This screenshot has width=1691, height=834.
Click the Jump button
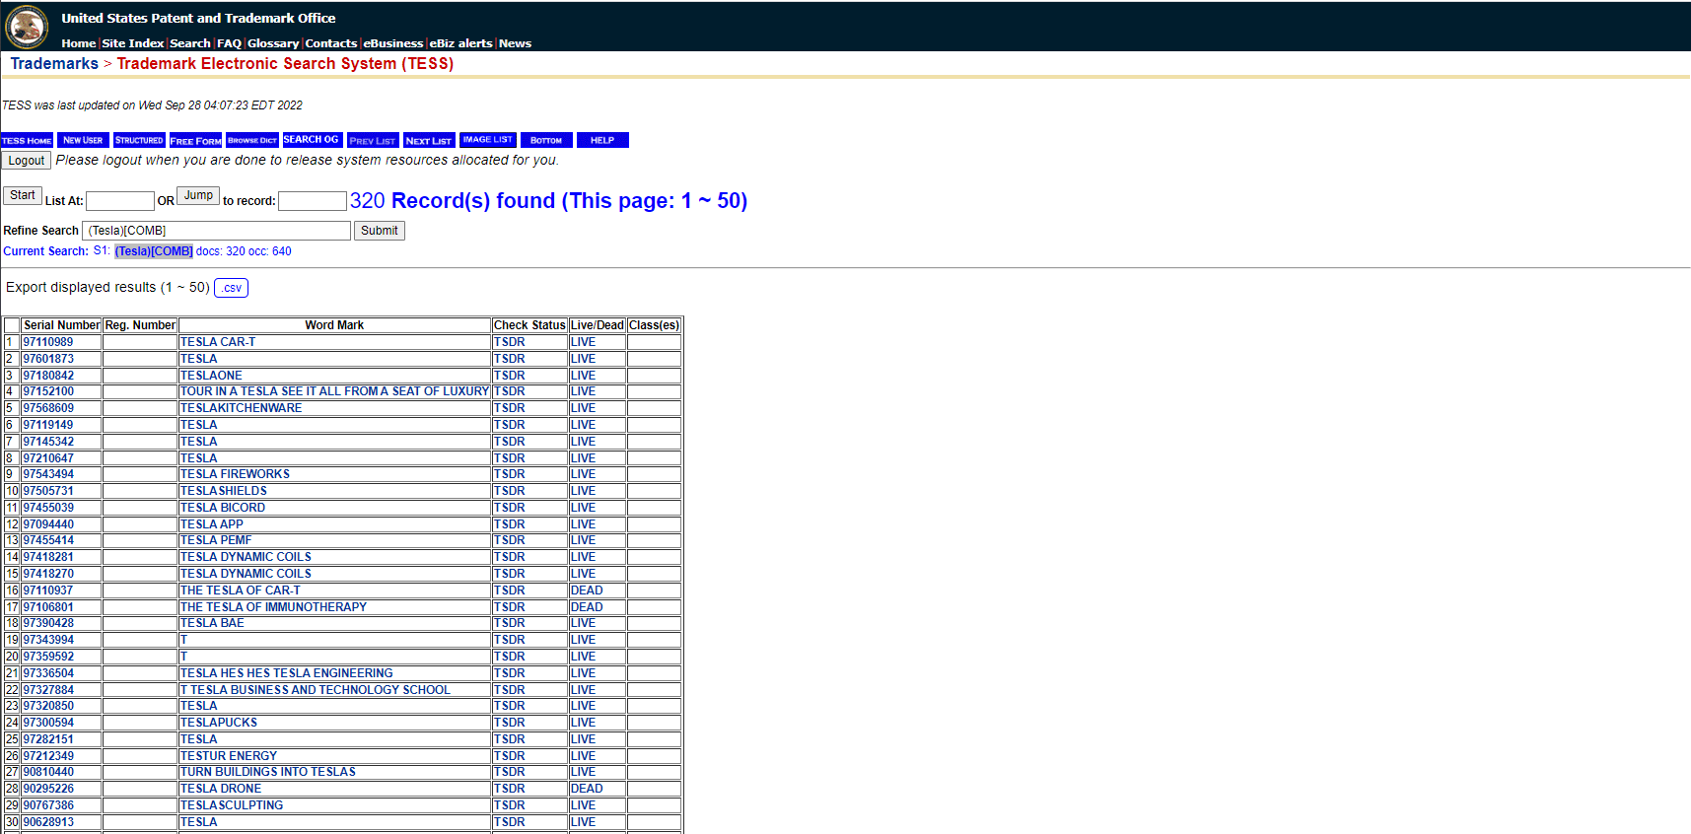pos(198,195)
